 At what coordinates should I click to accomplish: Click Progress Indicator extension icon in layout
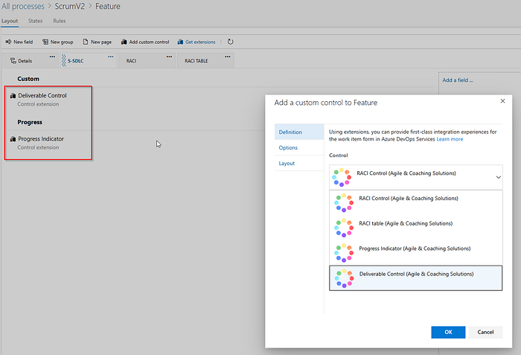pos(13,139)
